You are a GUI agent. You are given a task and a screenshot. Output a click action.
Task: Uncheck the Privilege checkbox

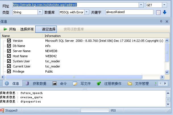click(9, 71)
